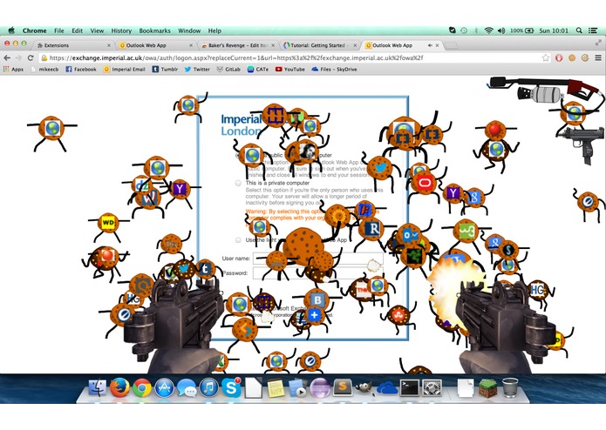Select 'This is a private computer' radio button

click(x=238, y=183)
